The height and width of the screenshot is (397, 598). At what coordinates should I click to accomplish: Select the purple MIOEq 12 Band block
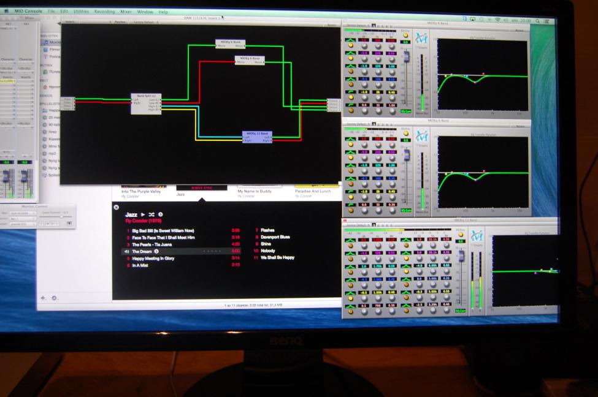(257, 137)
